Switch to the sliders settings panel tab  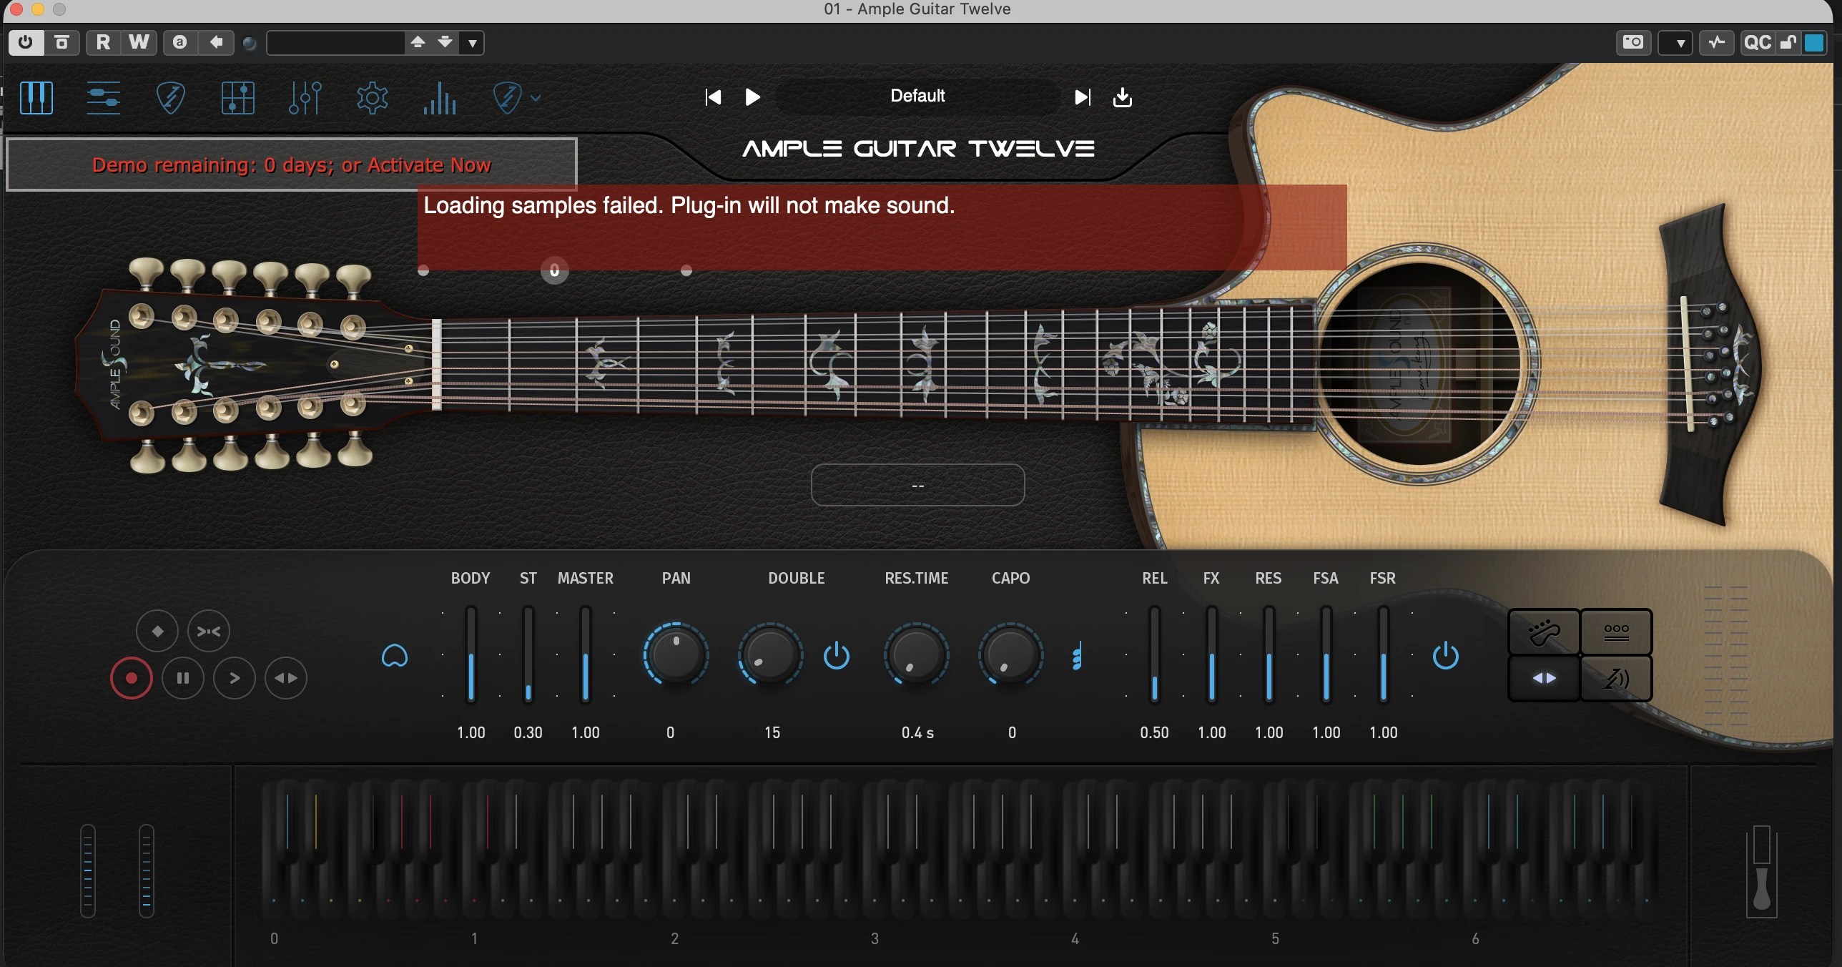pyautogui.click(x=104, y=97)
